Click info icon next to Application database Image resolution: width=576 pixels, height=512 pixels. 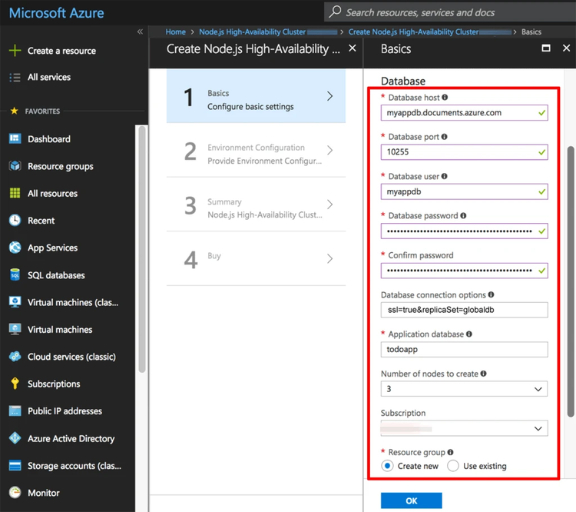[469, 334]
